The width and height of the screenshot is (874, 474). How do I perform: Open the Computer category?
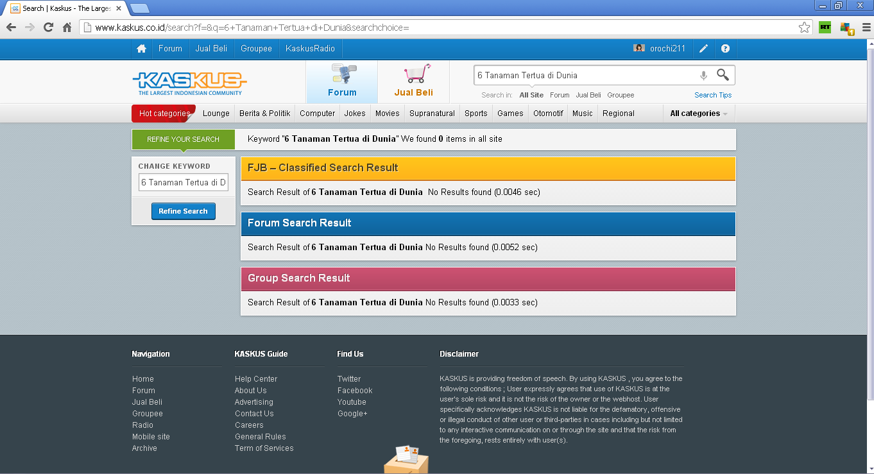pos(318,114)
